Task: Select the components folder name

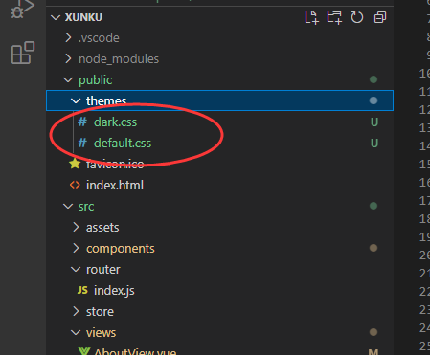Action: pos(121,249)
